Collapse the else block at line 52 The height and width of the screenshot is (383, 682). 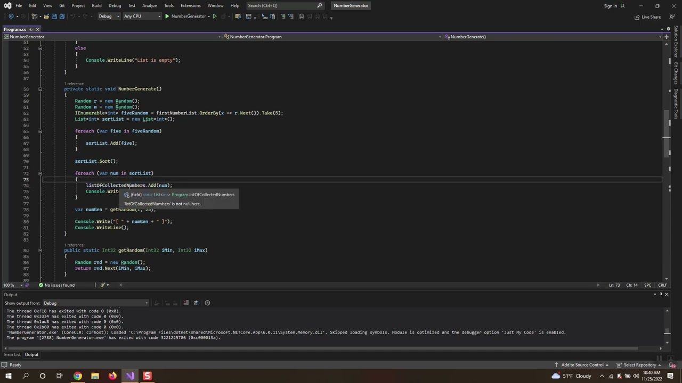(x=40, y=48)
